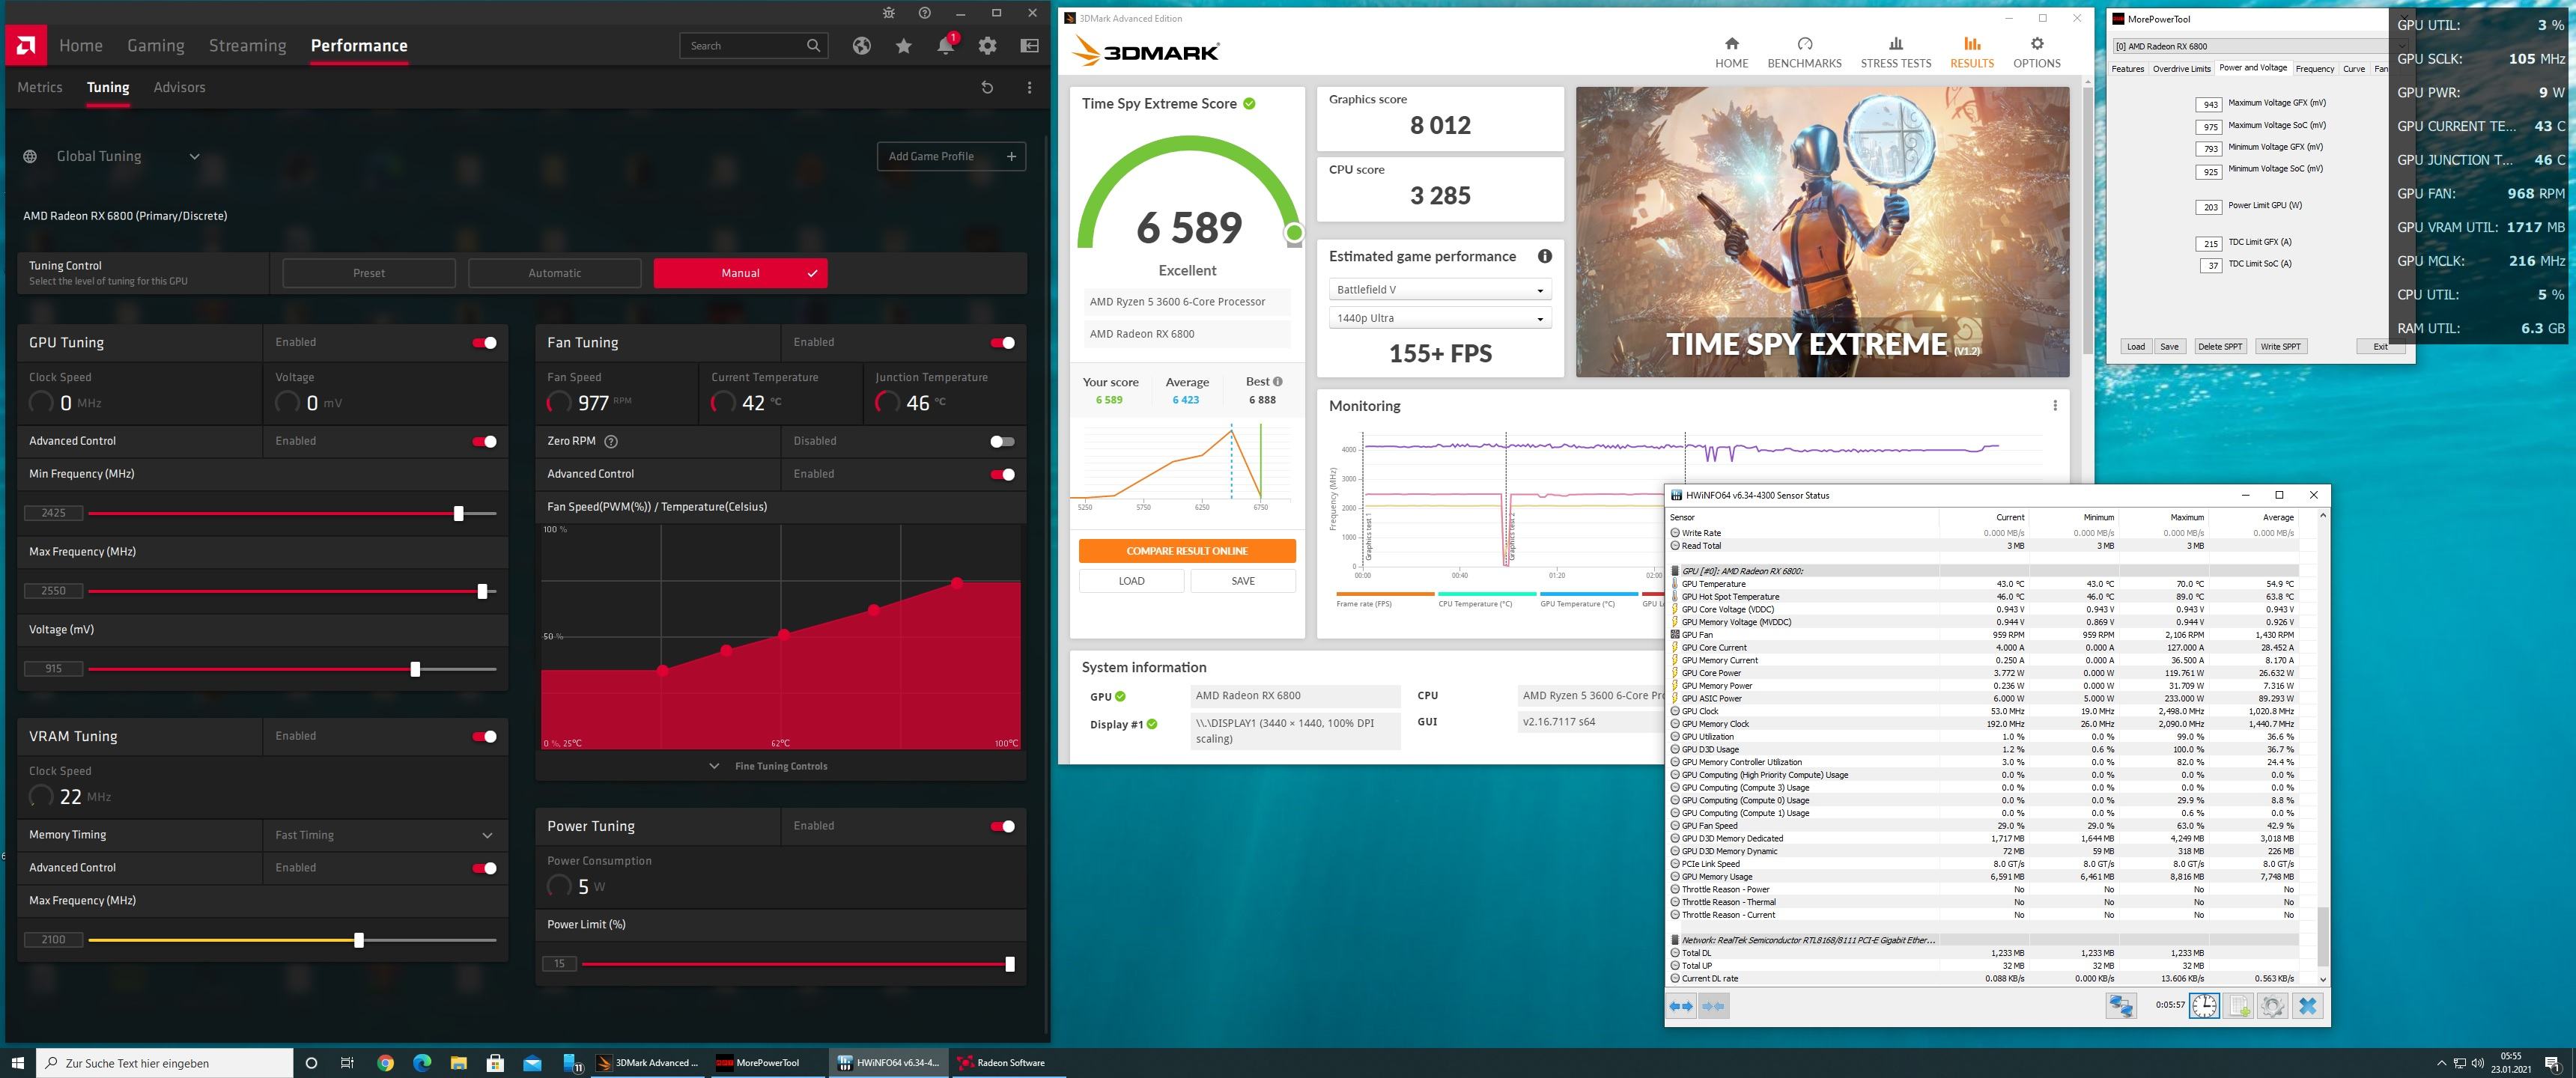Open Chrome from the Windows taskbar

coord(385,1063)
